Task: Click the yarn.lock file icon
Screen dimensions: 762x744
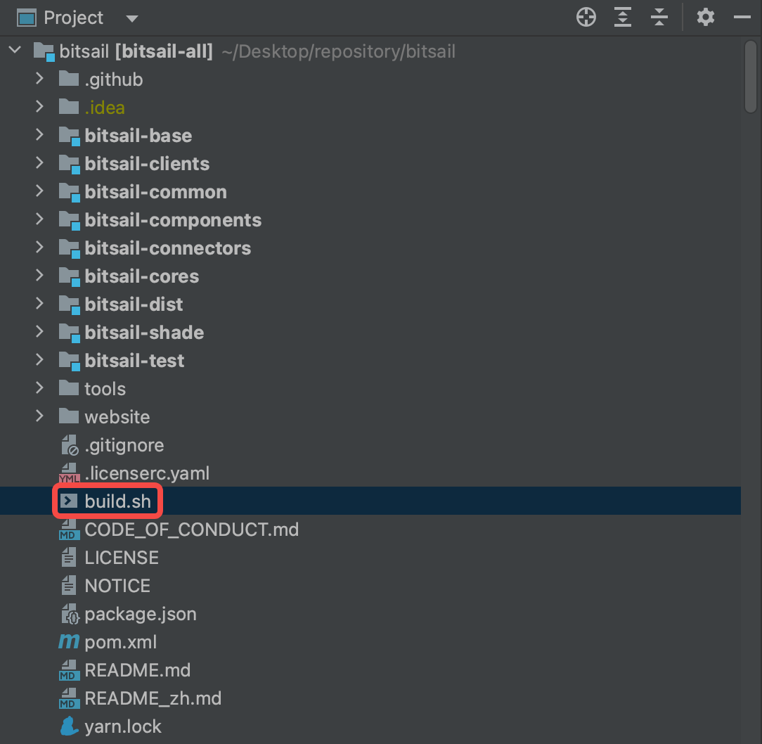Action: pyautogui.click(x=69, y=726)
